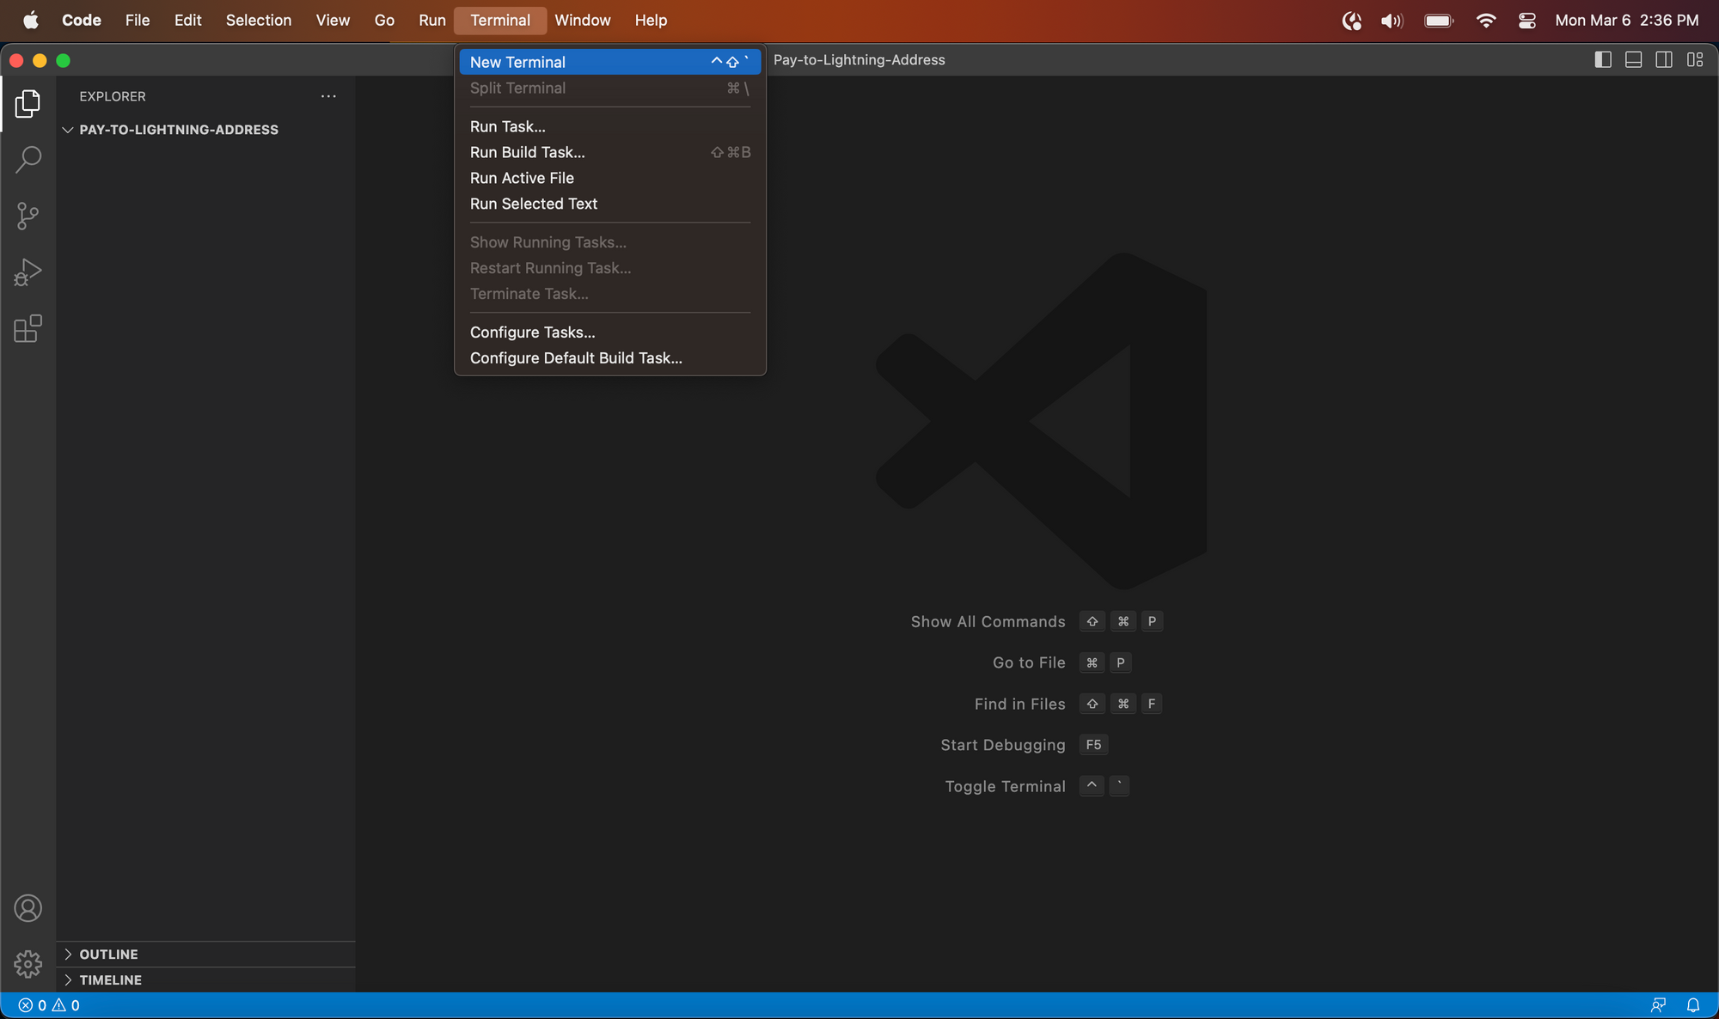Viewport: 1719px width, 1019px height.
Task: Expand the OUTLINE section
Action: (206, 955)
